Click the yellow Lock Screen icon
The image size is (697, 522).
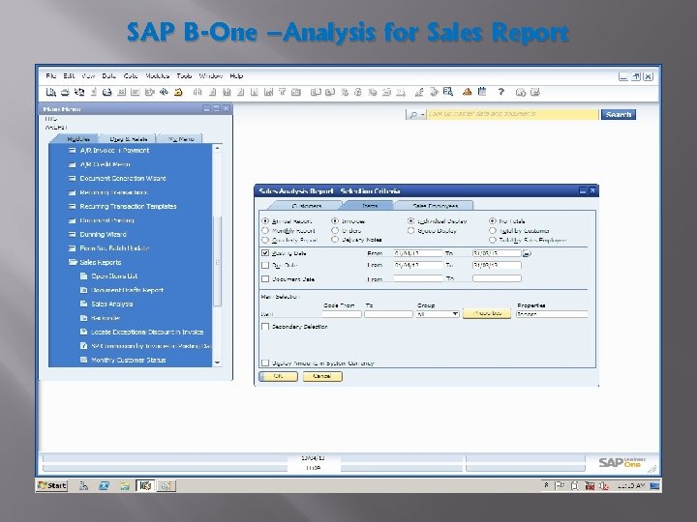(178, 92)
